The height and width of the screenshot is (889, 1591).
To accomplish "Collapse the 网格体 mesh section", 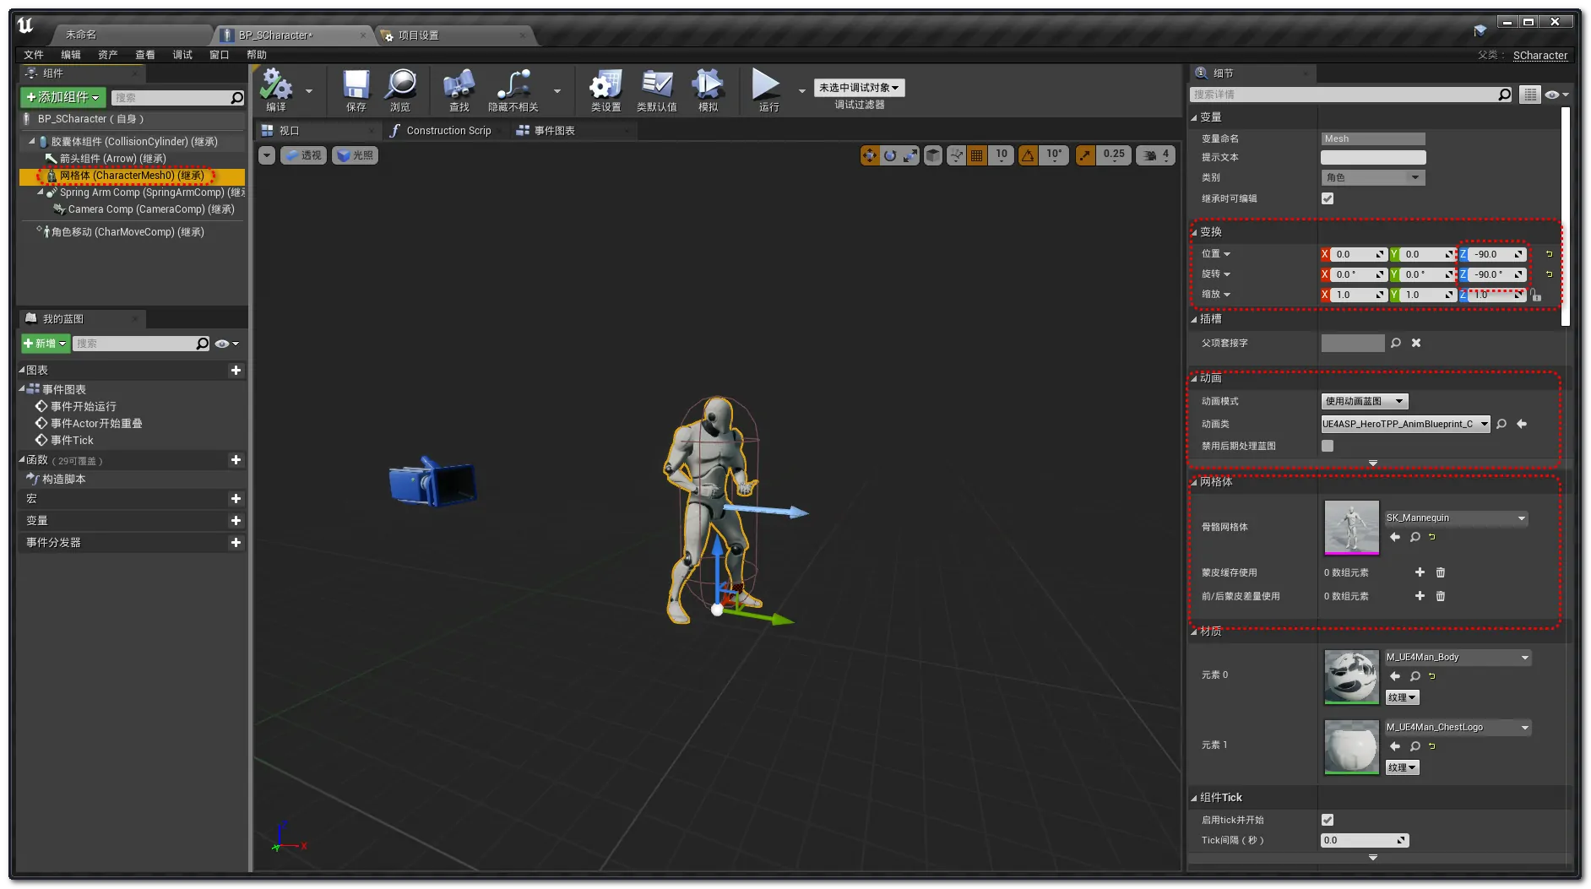I will coord(1195,482).
